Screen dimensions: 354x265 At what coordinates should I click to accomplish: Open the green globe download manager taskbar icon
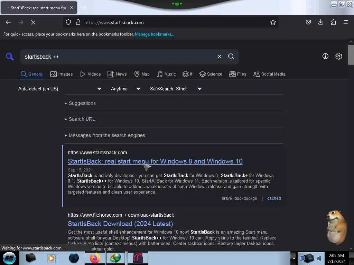pyautogui.click(x=115, y=258)
